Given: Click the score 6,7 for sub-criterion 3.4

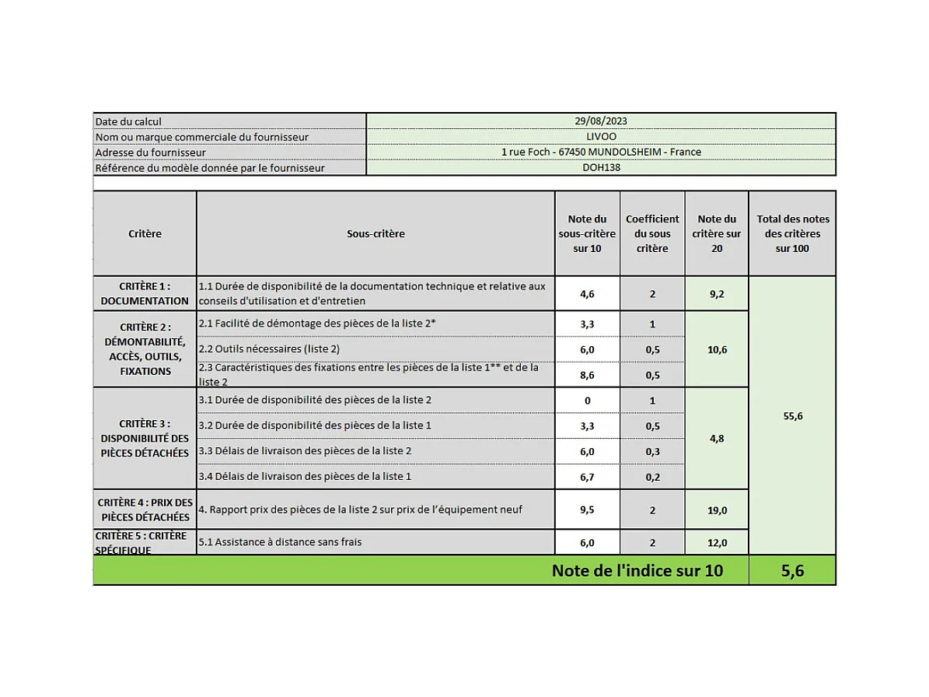Looking at the screenshot, I should coord(587,476).
